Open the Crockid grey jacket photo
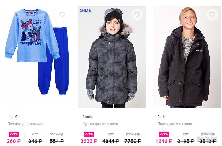Image resolution: width=222 pixels, height=146 pixels. coord(112,57)
